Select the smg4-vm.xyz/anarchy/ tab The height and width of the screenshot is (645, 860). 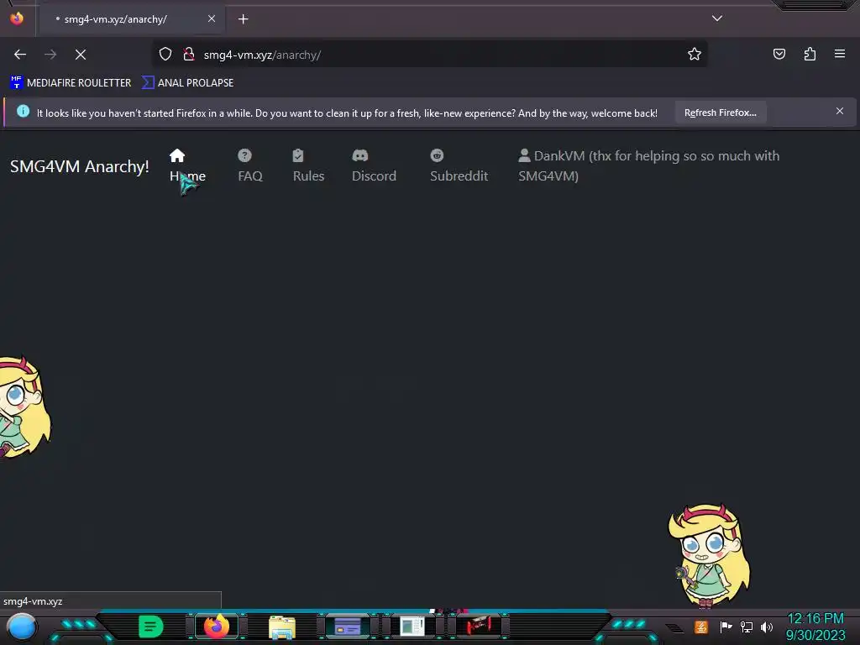coord(130,19)
